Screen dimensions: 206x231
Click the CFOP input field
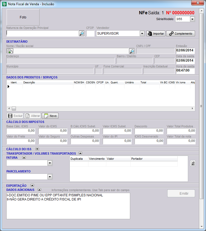tap(90, 34)
